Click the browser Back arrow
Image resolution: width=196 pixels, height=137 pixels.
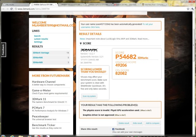click(3, 9)
